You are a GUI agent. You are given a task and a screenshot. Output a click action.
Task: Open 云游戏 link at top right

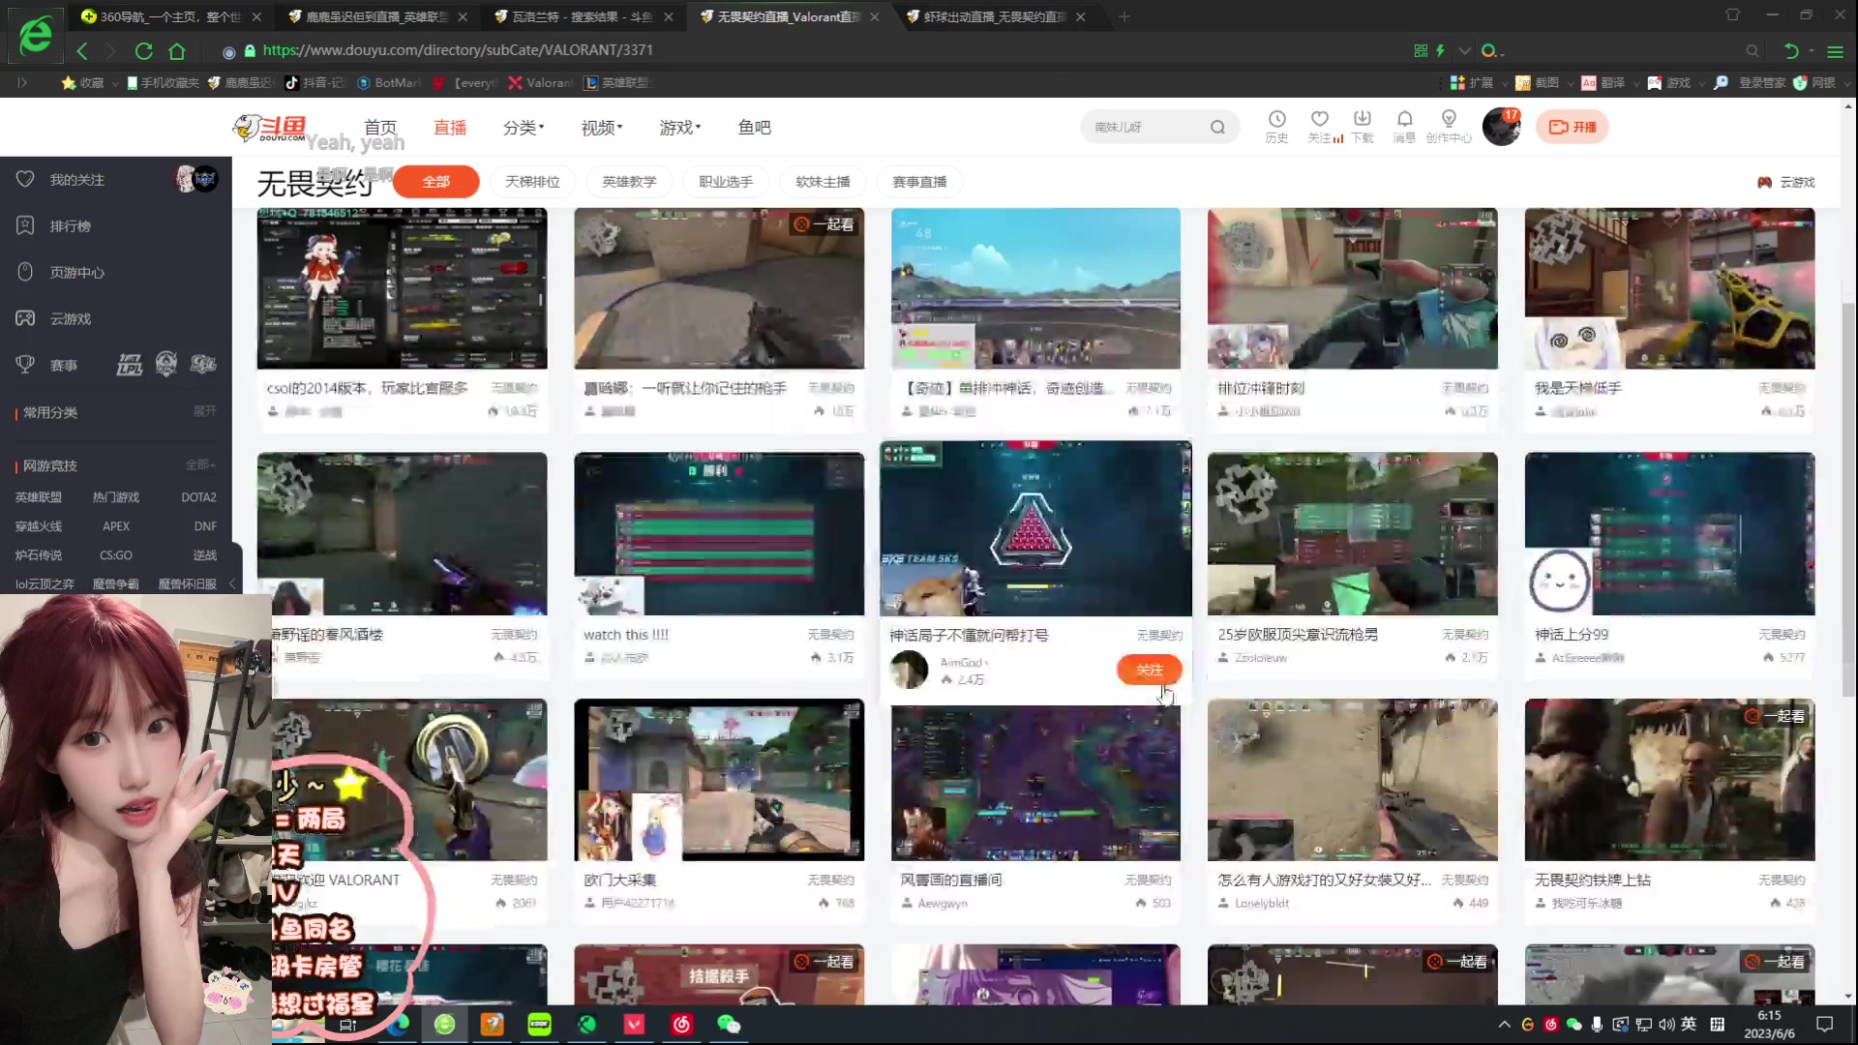tap(1786, 182)
